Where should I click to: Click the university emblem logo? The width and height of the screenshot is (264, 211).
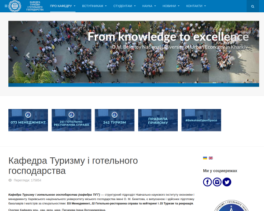click(x=15, y=6)
